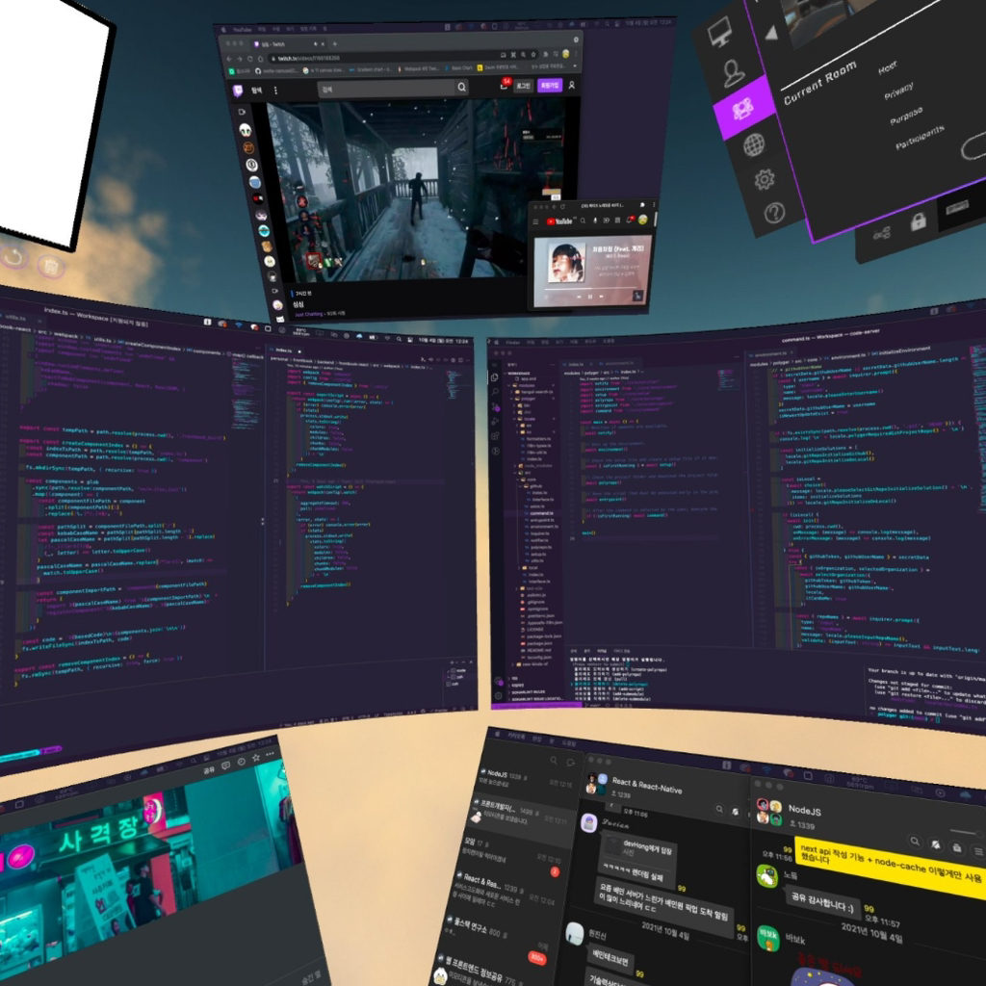Open Source Control in code-server activity bar
This screenshot has height=986, width=986.
point(496,407)
